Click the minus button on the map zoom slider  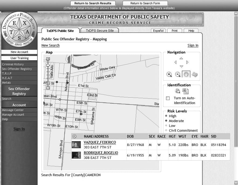48,88
